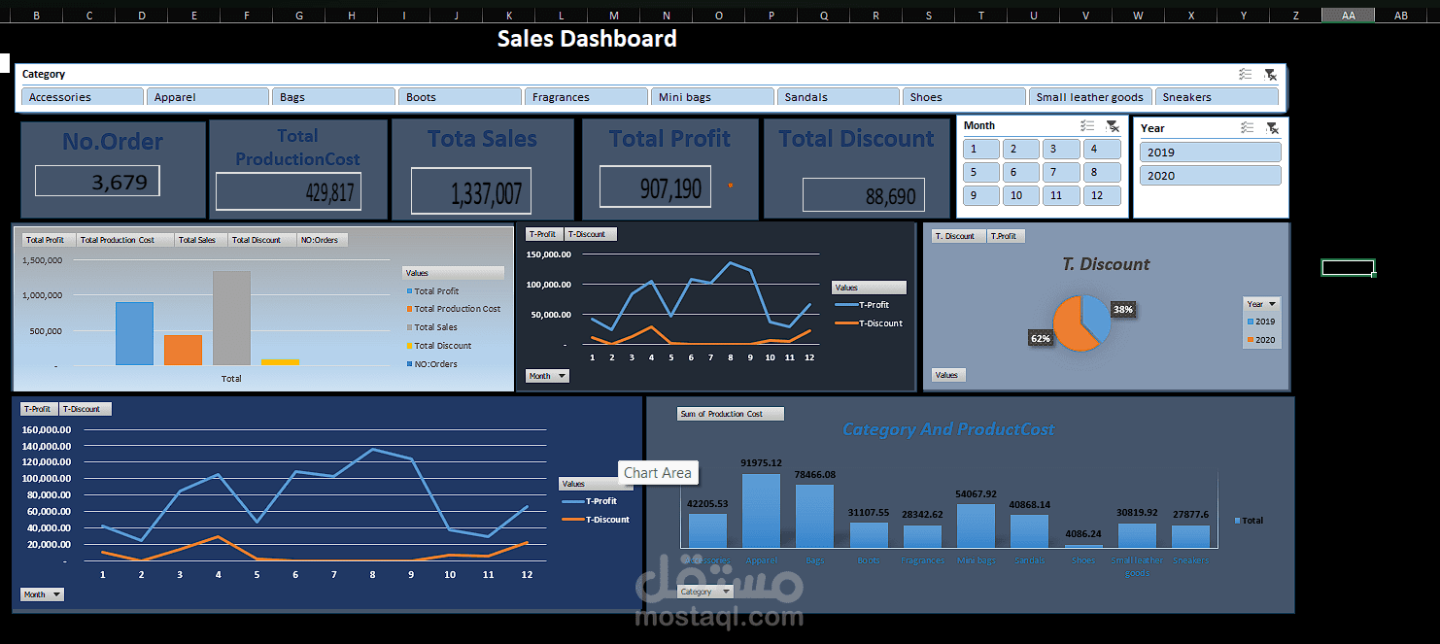Select the gray Total Sales column in chart
1440x644 pixels.
click(231, 318)
